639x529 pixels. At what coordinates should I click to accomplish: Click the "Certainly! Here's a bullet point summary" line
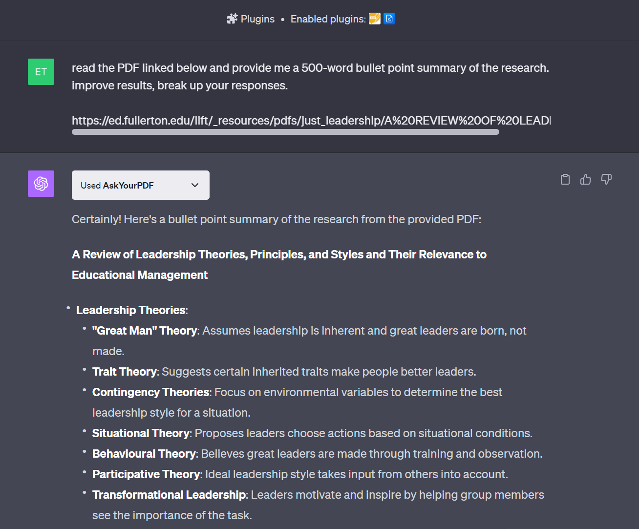coord(277,219)
